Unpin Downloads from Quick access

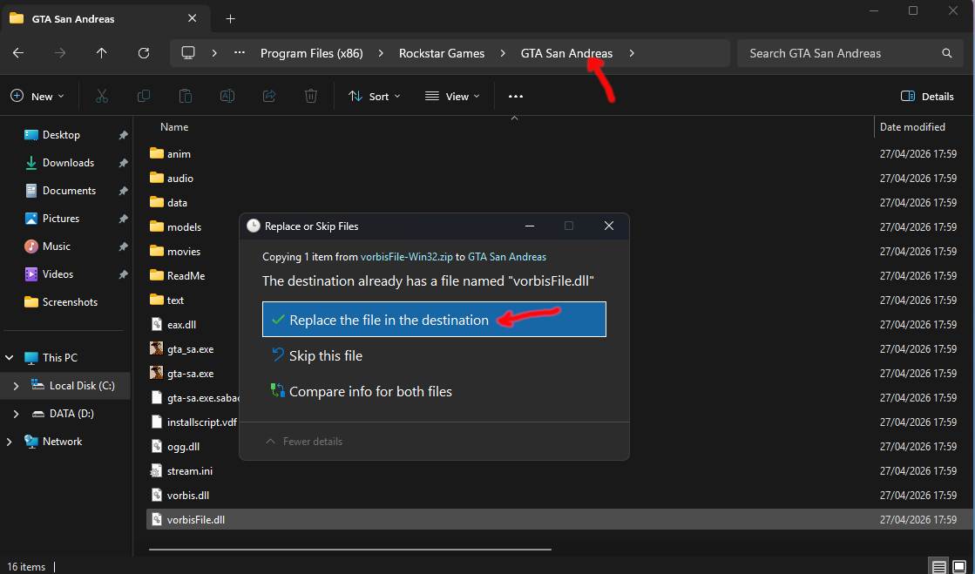tap(123, 163)
